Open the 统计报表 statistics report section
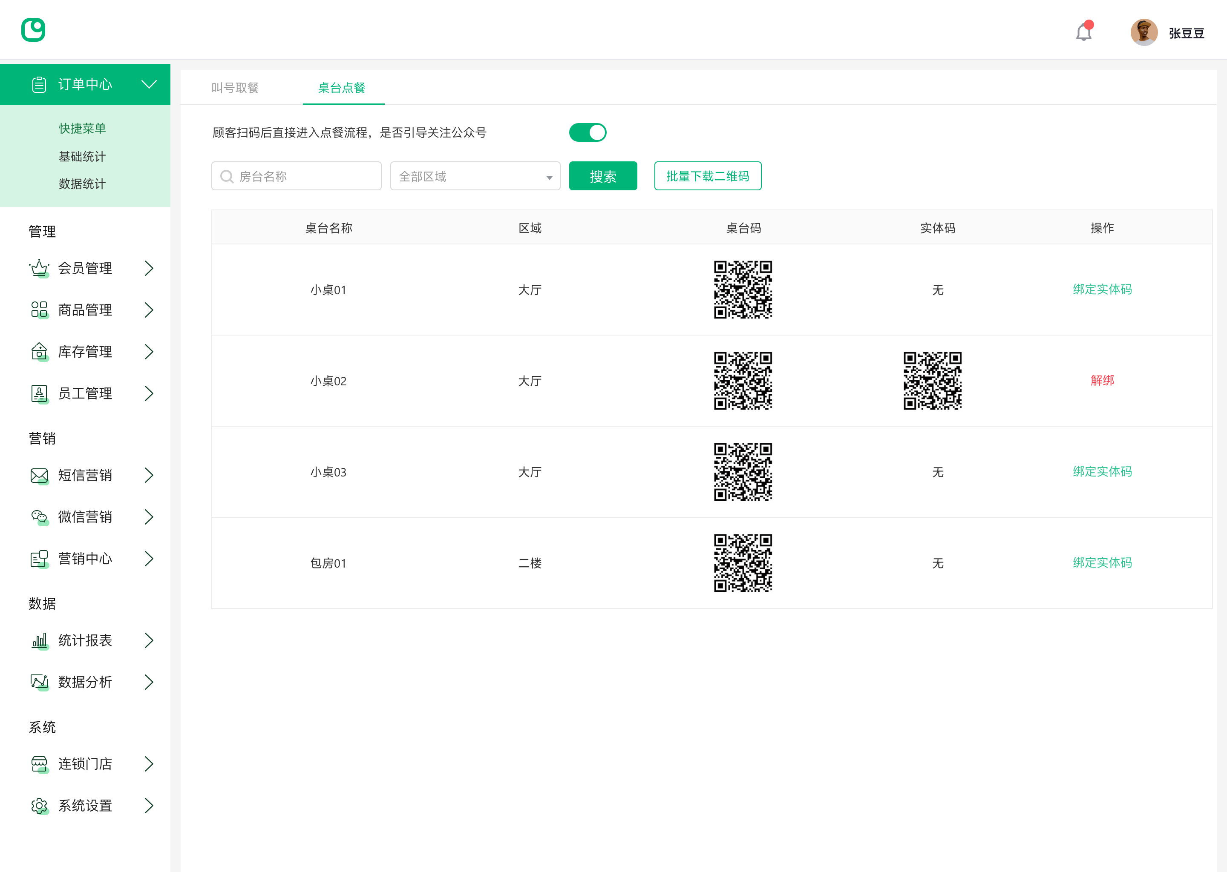Image resolution: width=1227 pixels, height=872 pixels. (x=85, y=640)
